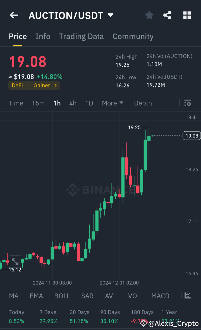
Task: Open the share options icon
Action: coord(167,15)
